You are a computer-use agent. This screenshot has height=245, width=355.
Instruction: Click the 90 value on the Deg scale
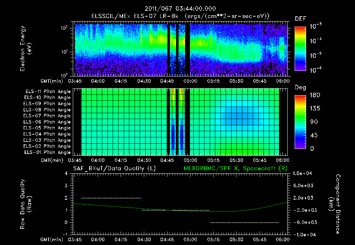click(x=314, y=122)
